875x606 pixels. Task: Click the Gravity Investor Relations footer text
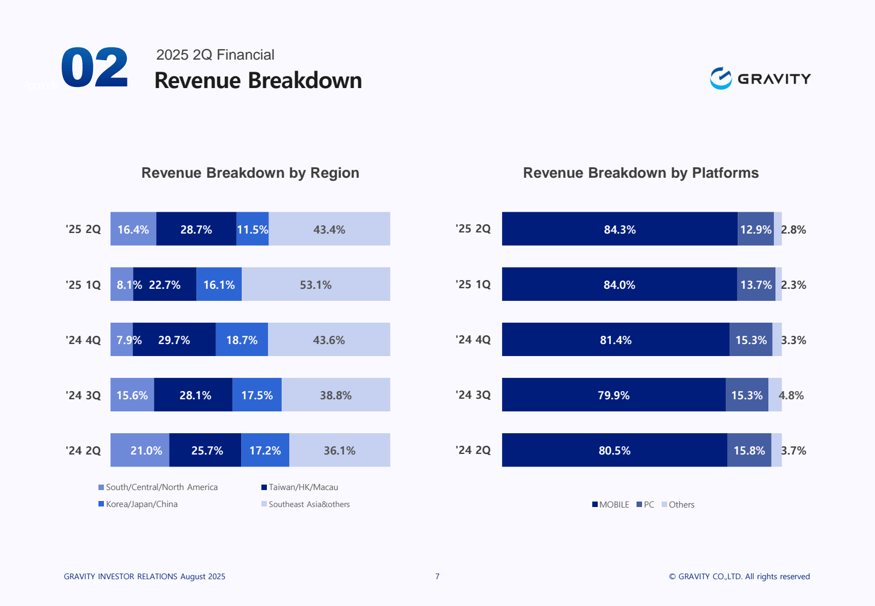point(144,576)
